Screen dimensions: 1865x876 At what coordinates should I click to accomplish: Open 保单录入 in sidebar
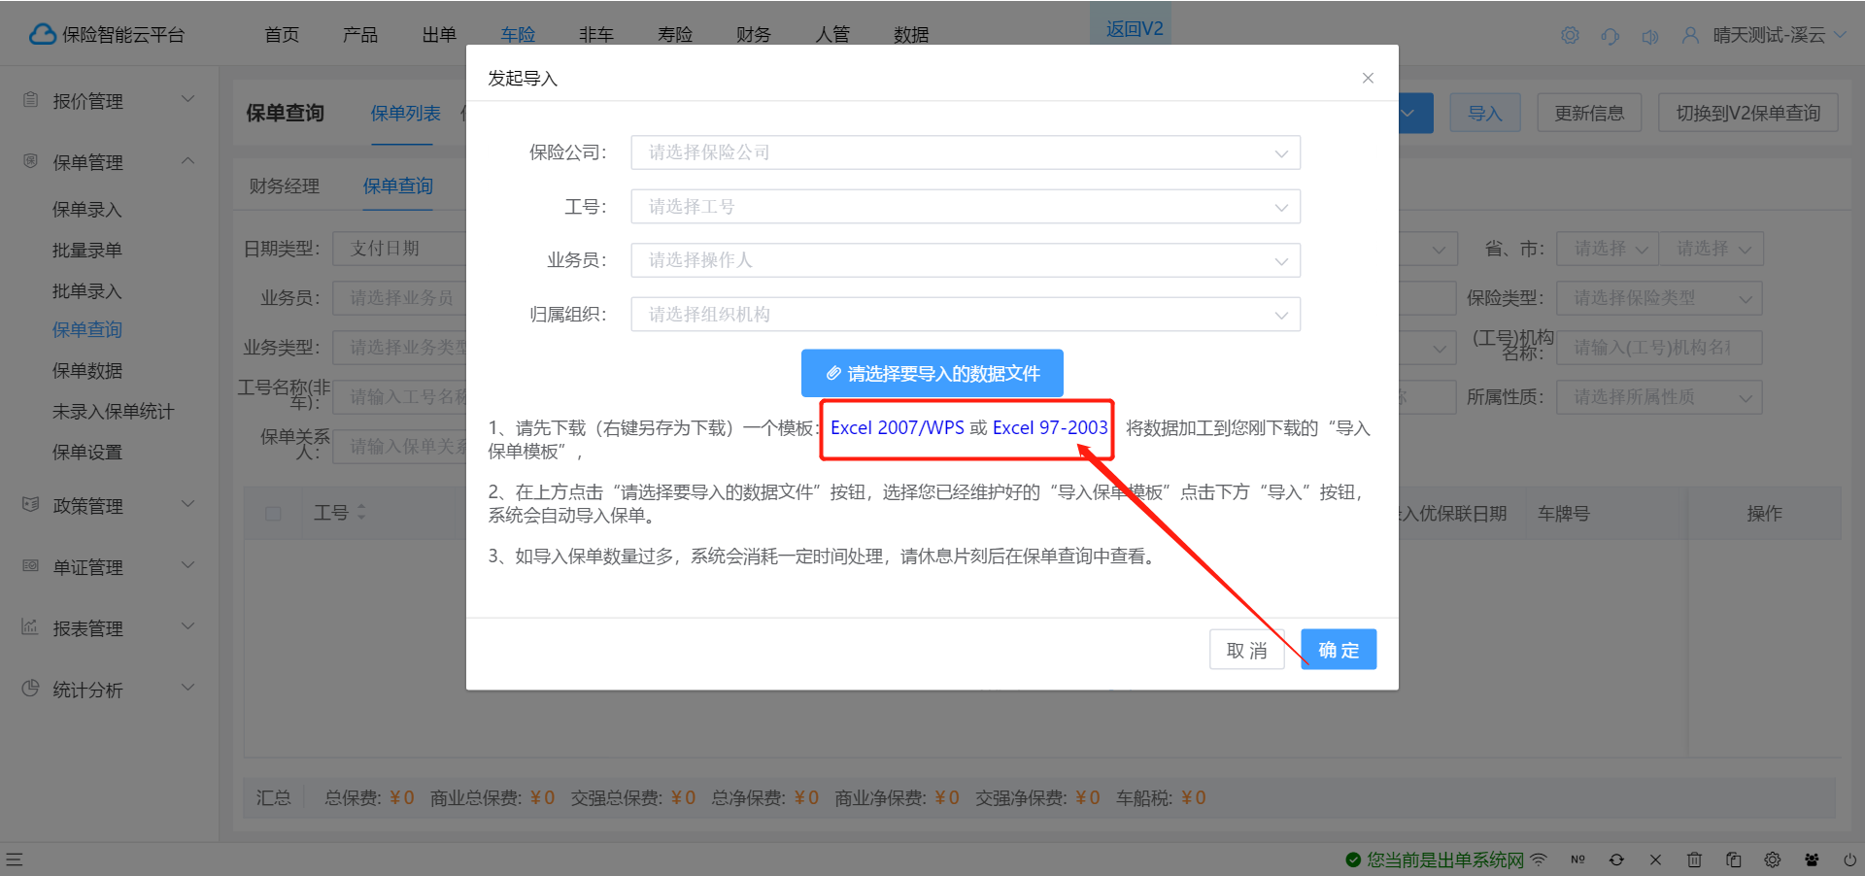pyautogui.click(x=87, y=210)
